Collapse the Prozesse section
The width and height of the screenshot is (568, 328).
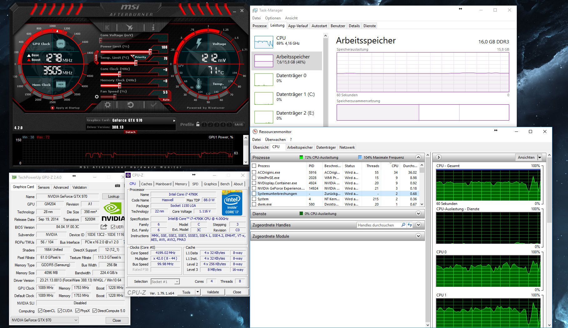point(419,157)
